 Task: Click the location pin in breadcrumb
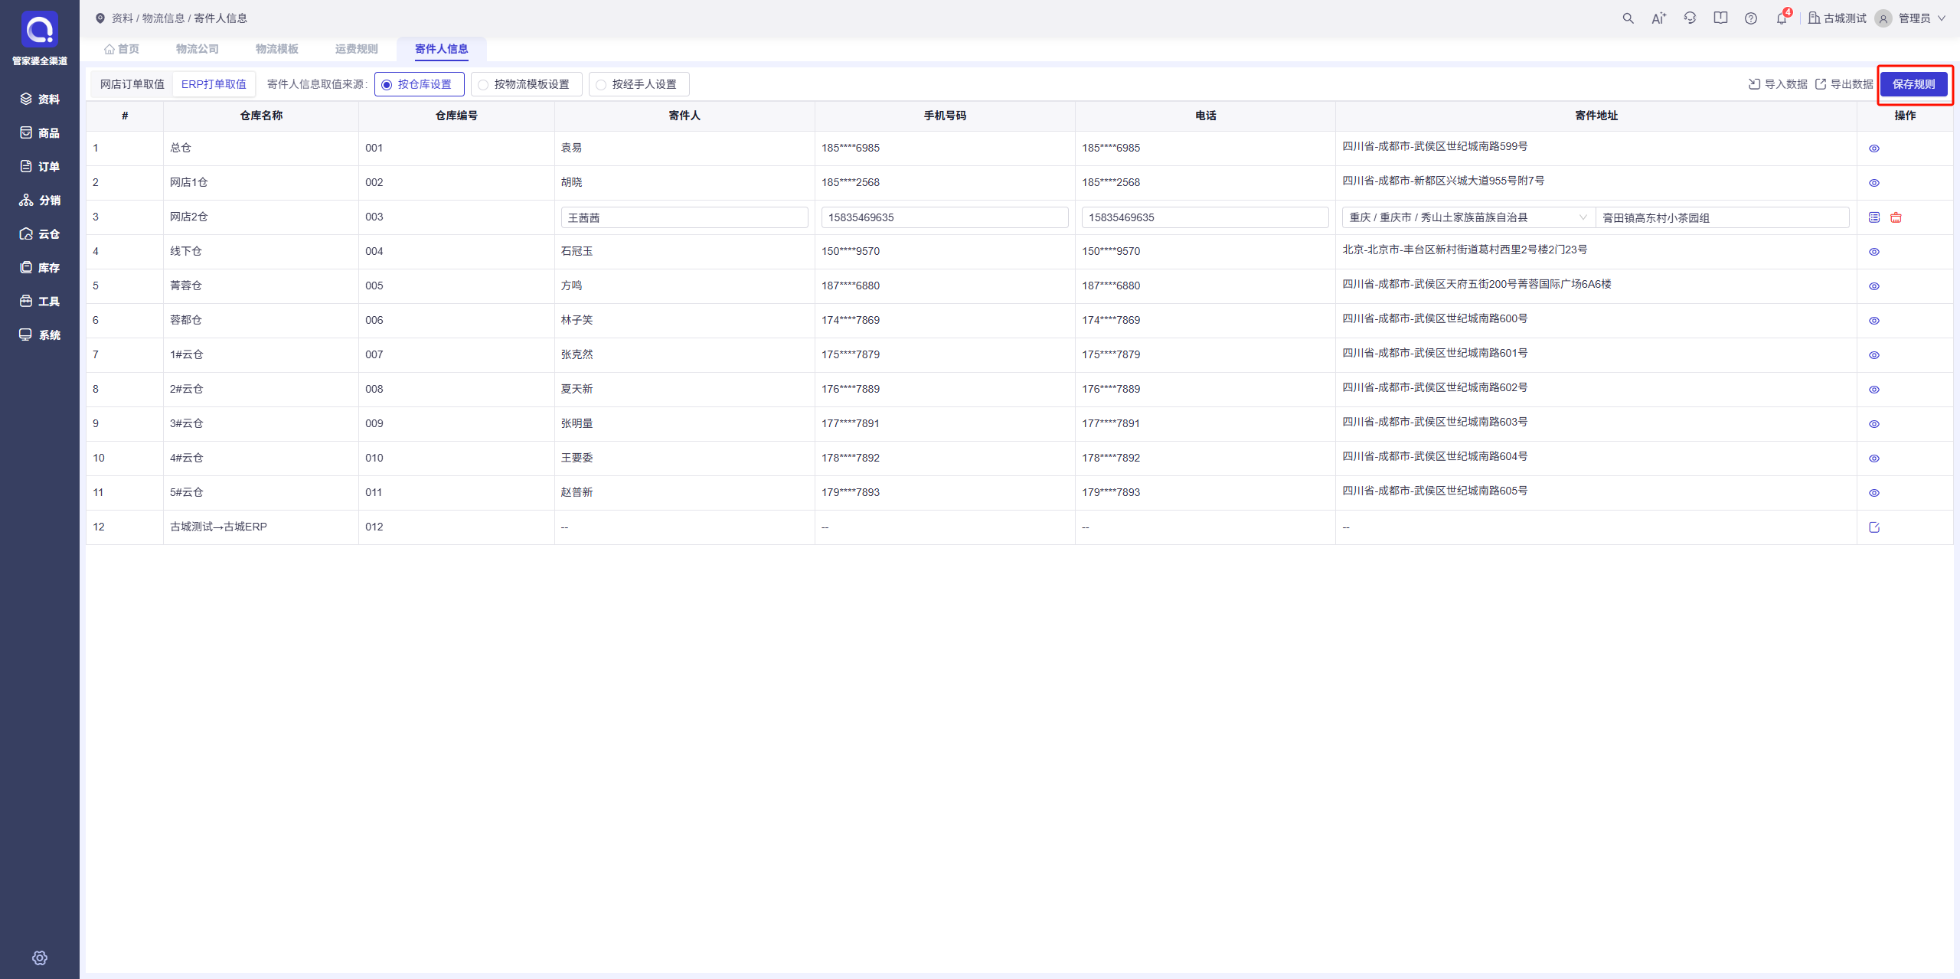100,18
